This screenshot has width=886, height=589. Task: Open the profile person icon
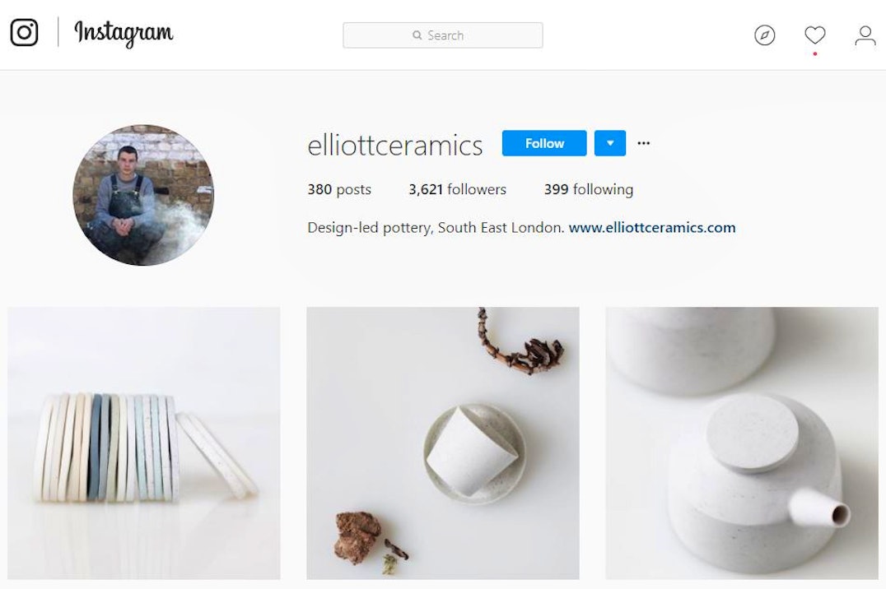point(865,35)
